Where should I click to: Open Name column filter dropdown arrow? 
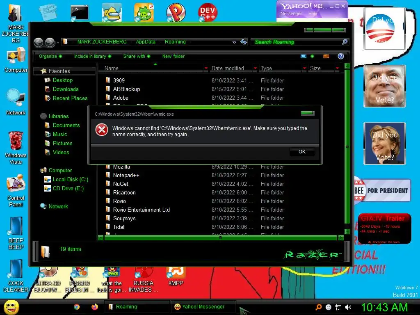coord(206,68)
